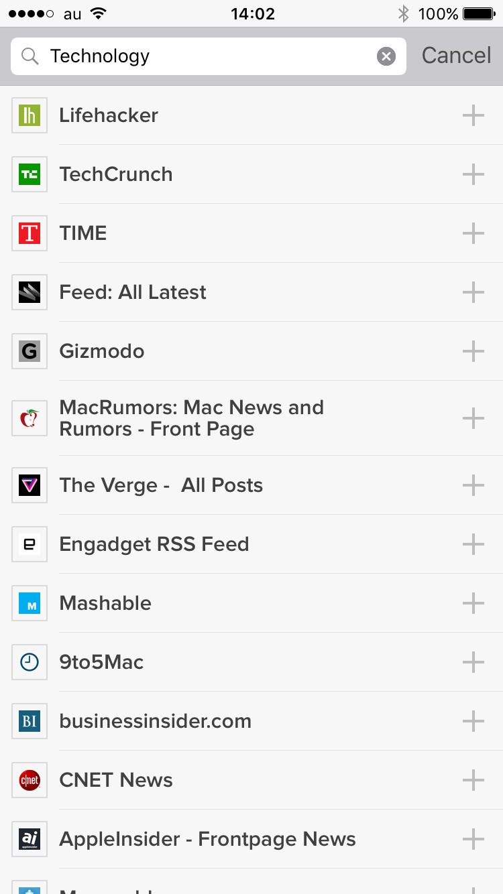Cancel the search

coord(456,56)
